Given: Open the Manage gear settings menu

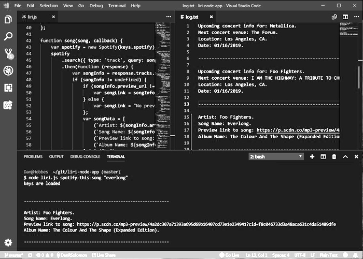Looking at the screenshot, I should click(8, 242).
